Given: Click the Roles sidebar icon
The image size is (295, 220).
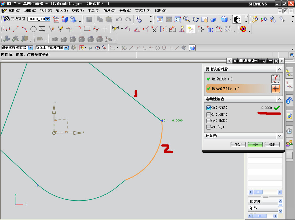Looking at the screenshot, I should click(x=289, y=143).
